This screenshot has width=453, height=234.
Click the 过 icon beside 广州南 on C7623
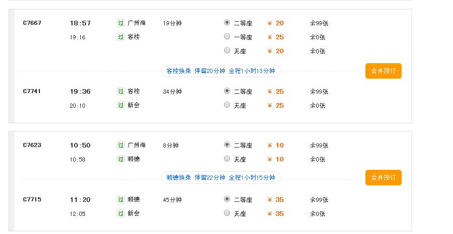121,145
